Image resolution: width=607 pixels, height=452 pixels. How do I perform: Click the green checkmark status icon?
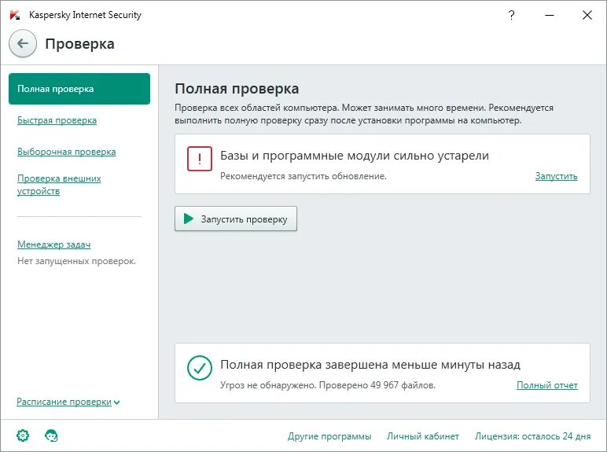[x=200, y=368]
